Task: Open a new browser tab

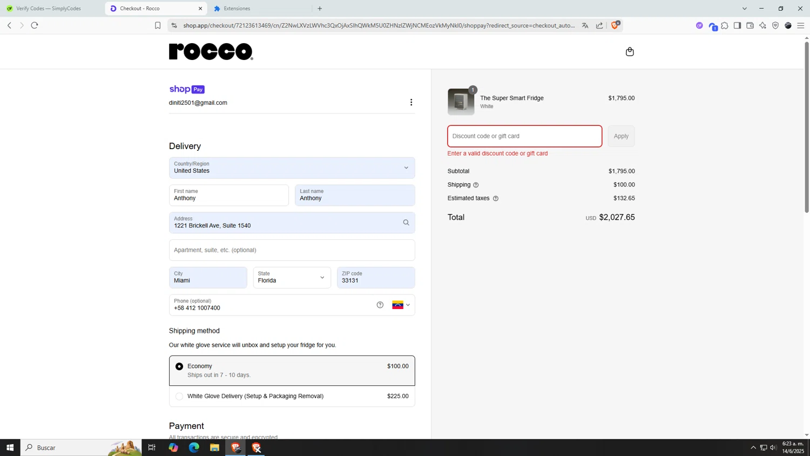Action: coord(320,9)
